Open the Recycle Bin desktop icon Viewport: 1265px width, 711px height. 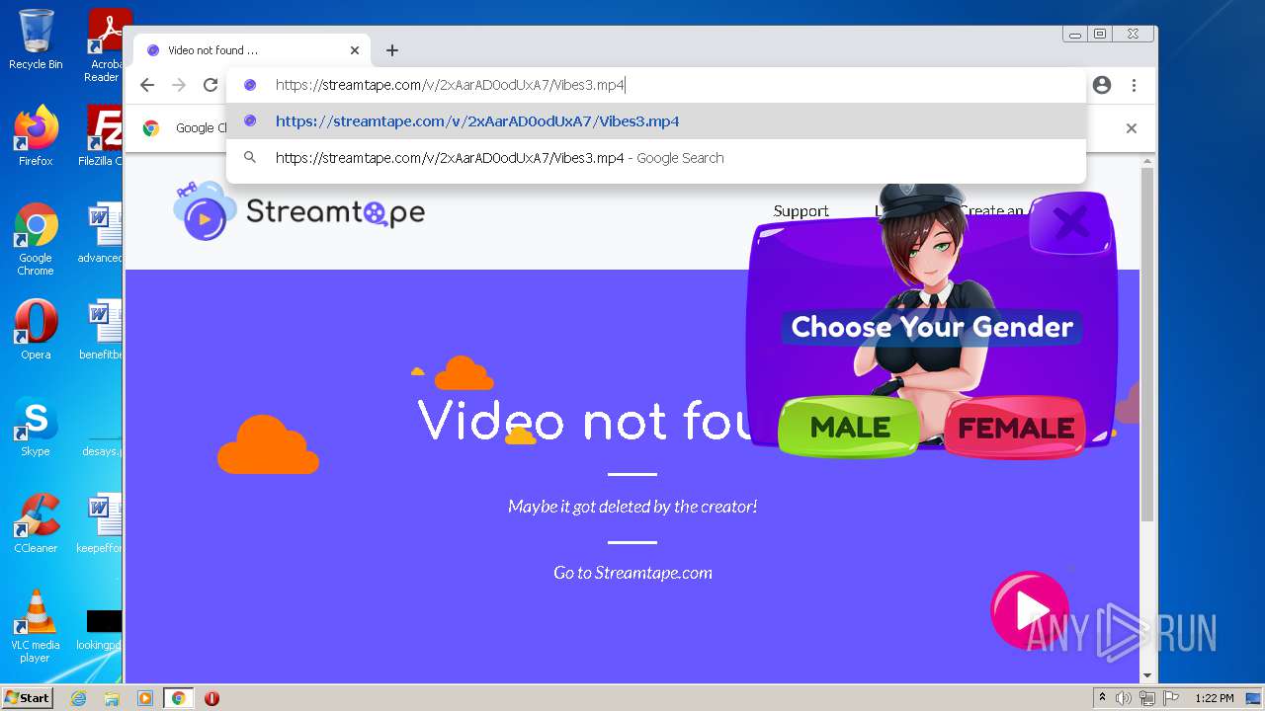(36, 39)
